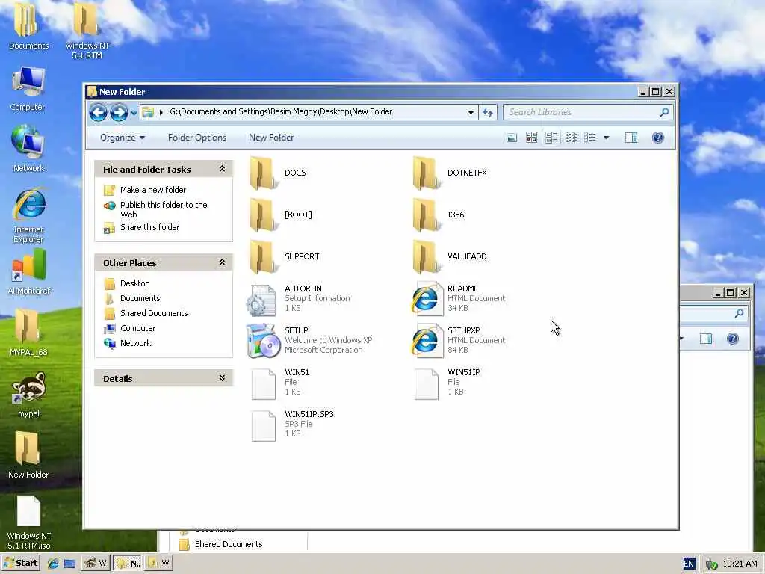Open Network in Other Places
The width and height of the screenshot is (765, 574).
pyautogui.click(x=136, y=343)
